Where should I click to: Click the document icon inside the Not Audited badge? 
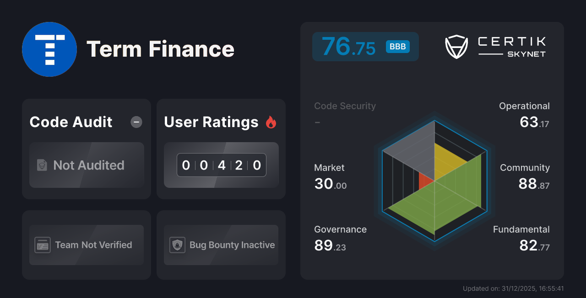click(41, 165)
